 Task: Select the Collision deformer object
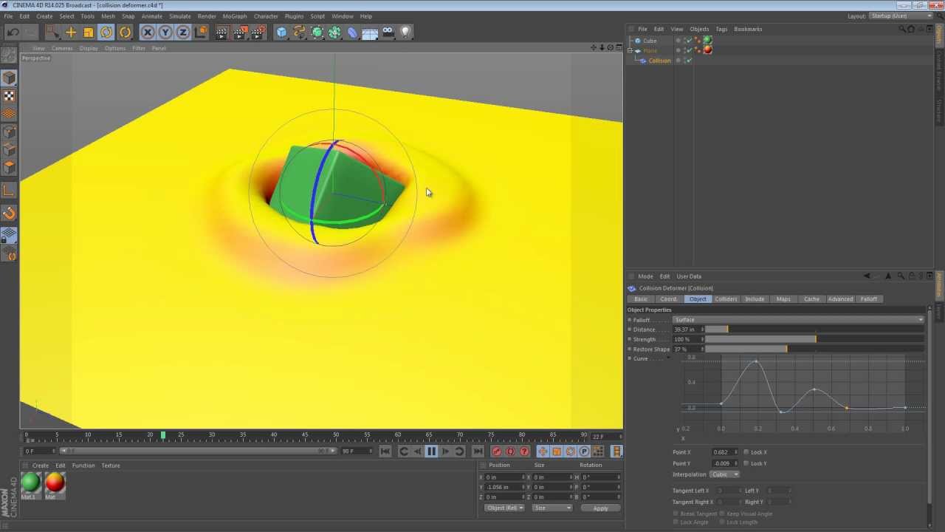659,61
